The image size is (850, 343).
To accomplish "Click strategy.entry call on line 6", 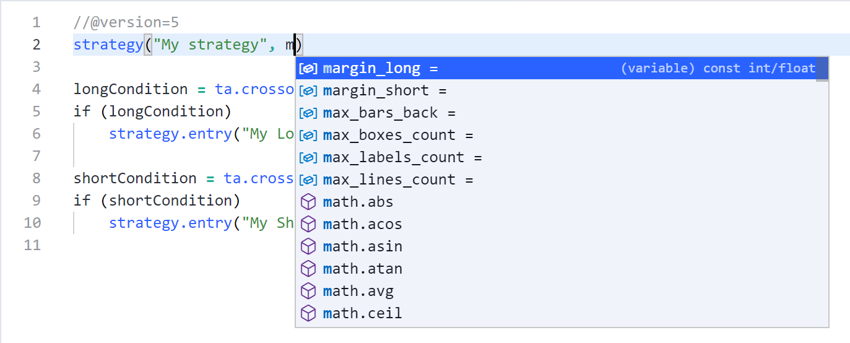I will [170, 134].
